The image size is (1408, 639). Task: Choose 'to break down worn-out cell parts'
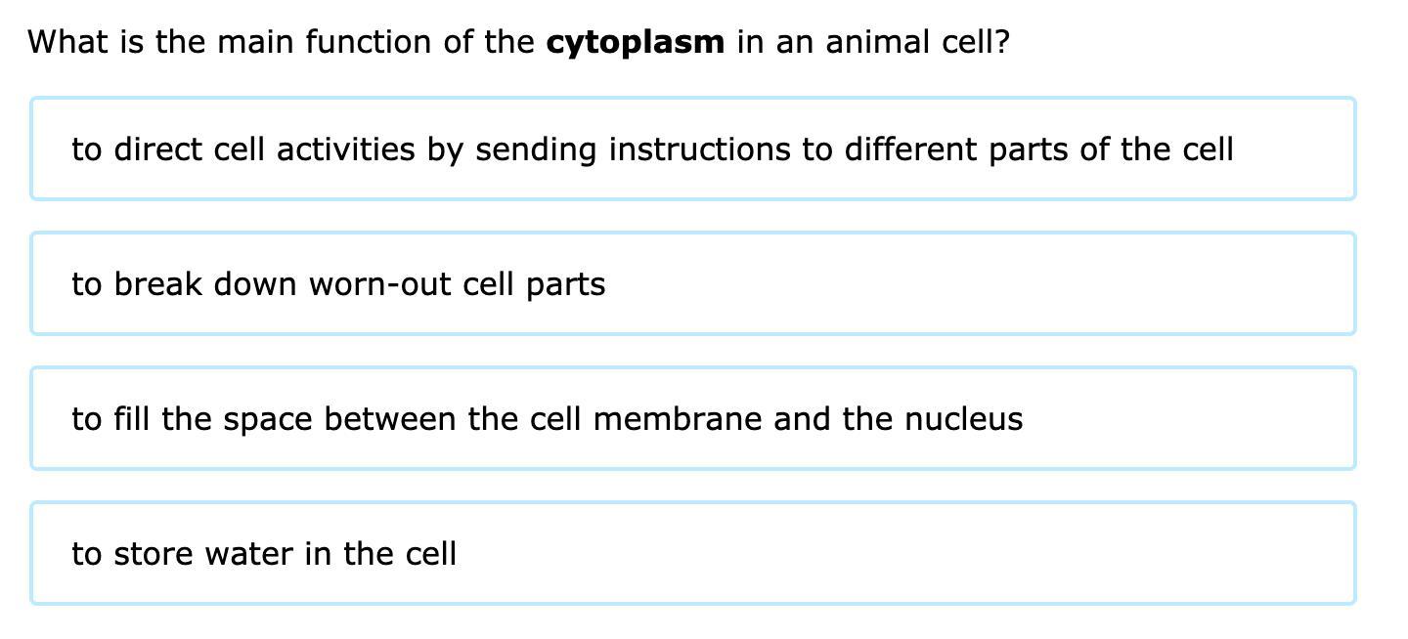point(338,284)
